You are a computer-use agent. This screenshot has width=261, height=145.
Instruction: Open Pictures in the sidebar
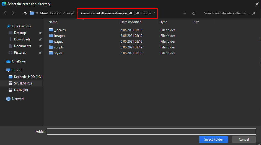tap(20, 53)
